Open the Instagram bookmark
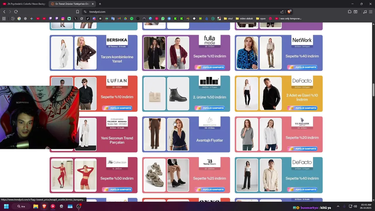 point(63,18)
